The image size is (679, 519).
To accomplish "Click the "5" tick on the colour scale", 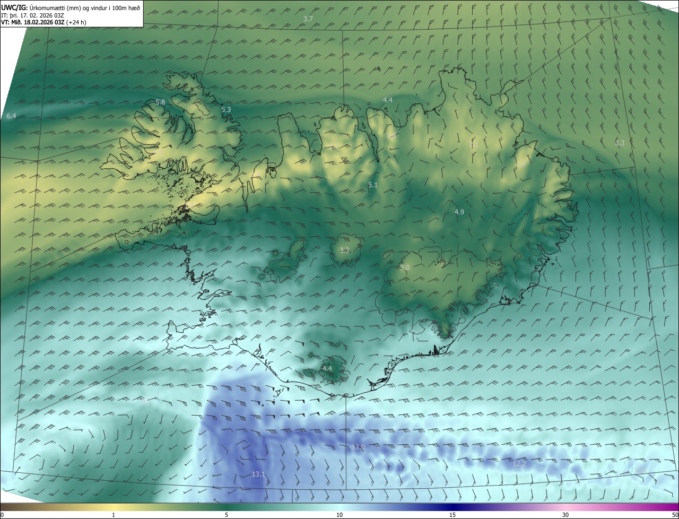I will tap(227, 515).
